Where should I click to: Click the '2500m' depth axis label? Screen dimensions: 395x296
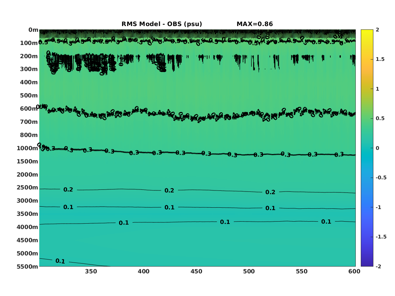27,187
